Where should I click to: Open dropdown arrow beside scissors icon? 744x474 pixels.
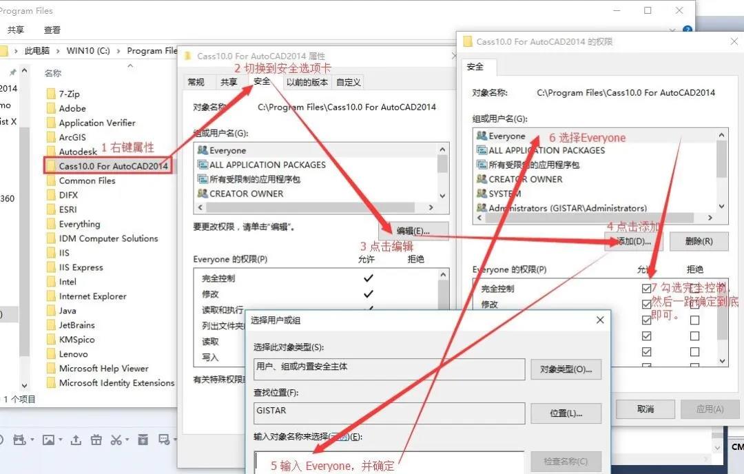point(128,440)
